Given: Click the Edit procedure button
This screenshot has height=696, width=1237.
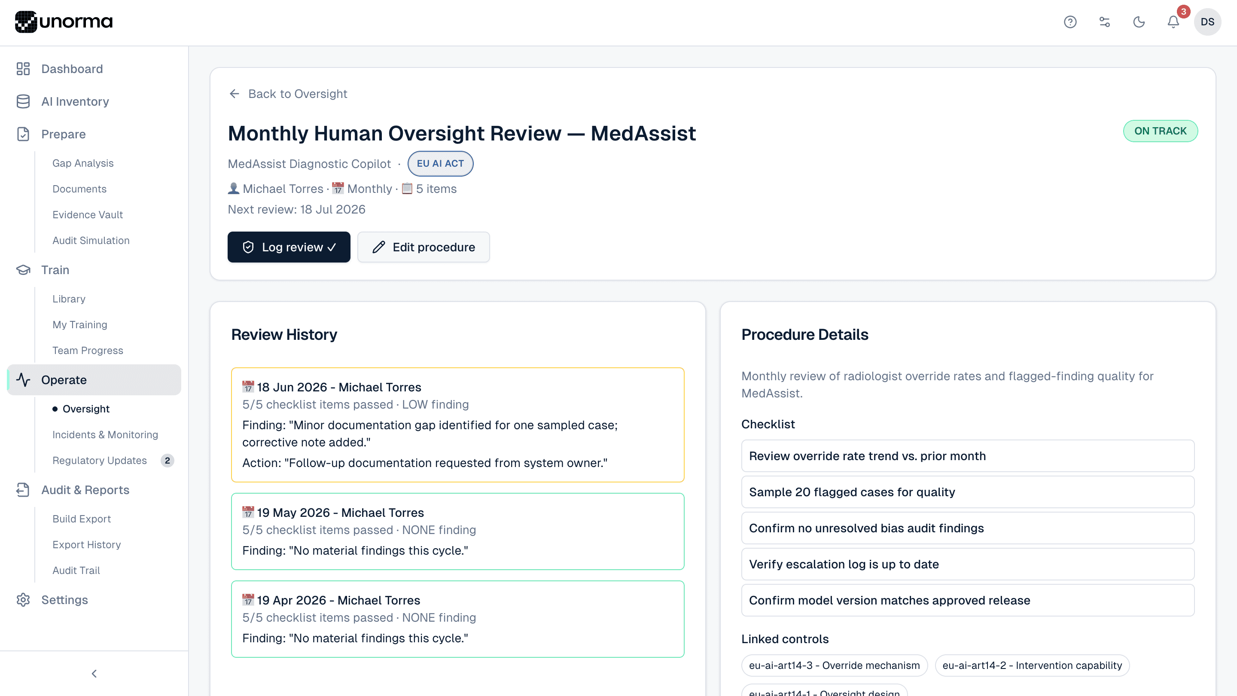Looking at the screenshot, I should [x=424, y=247].
